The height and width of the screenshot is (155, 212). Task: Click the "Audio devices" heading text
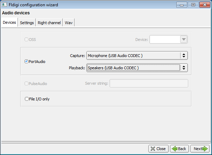tap(16, 13)
